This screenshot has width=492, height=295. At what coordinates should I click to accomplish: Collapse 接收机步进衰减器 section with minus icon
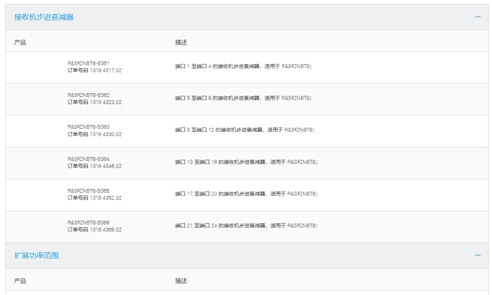pyautogui.click(x=478, y=17)
